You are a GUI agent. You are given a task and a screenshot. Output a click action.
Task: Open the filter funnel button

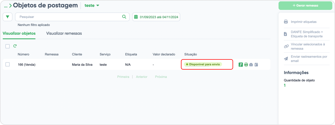click(x=8, y=17)
